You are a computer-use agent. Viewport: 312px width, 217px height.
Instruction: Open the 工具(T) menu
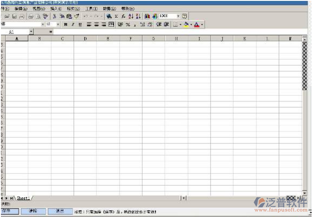point(92,9)
